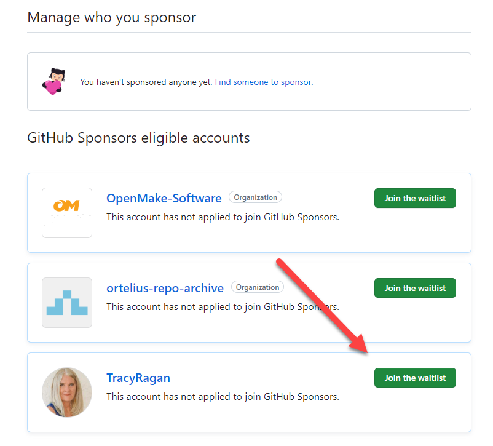Click the not-applied status text under OpenMake-Software
493x446 pixels.
[x=223, y=217]
